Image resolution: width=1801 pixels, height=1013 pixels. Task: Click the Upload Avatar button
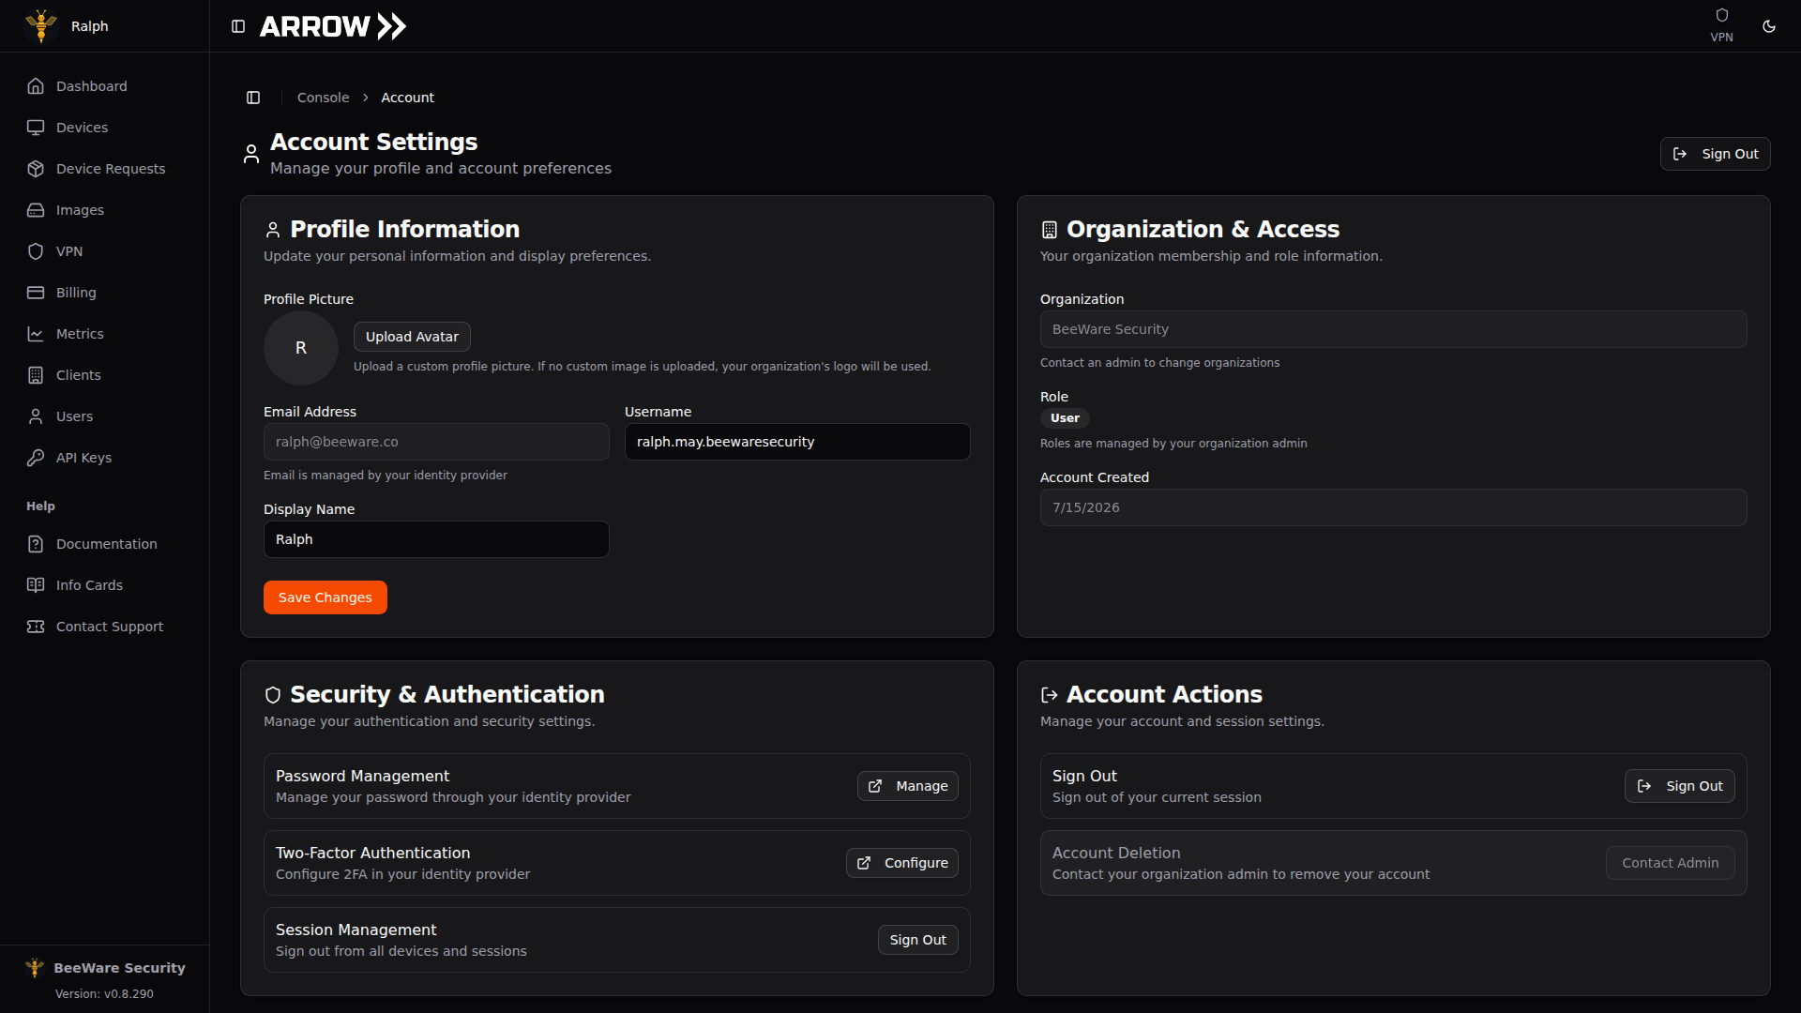[412, 337]
